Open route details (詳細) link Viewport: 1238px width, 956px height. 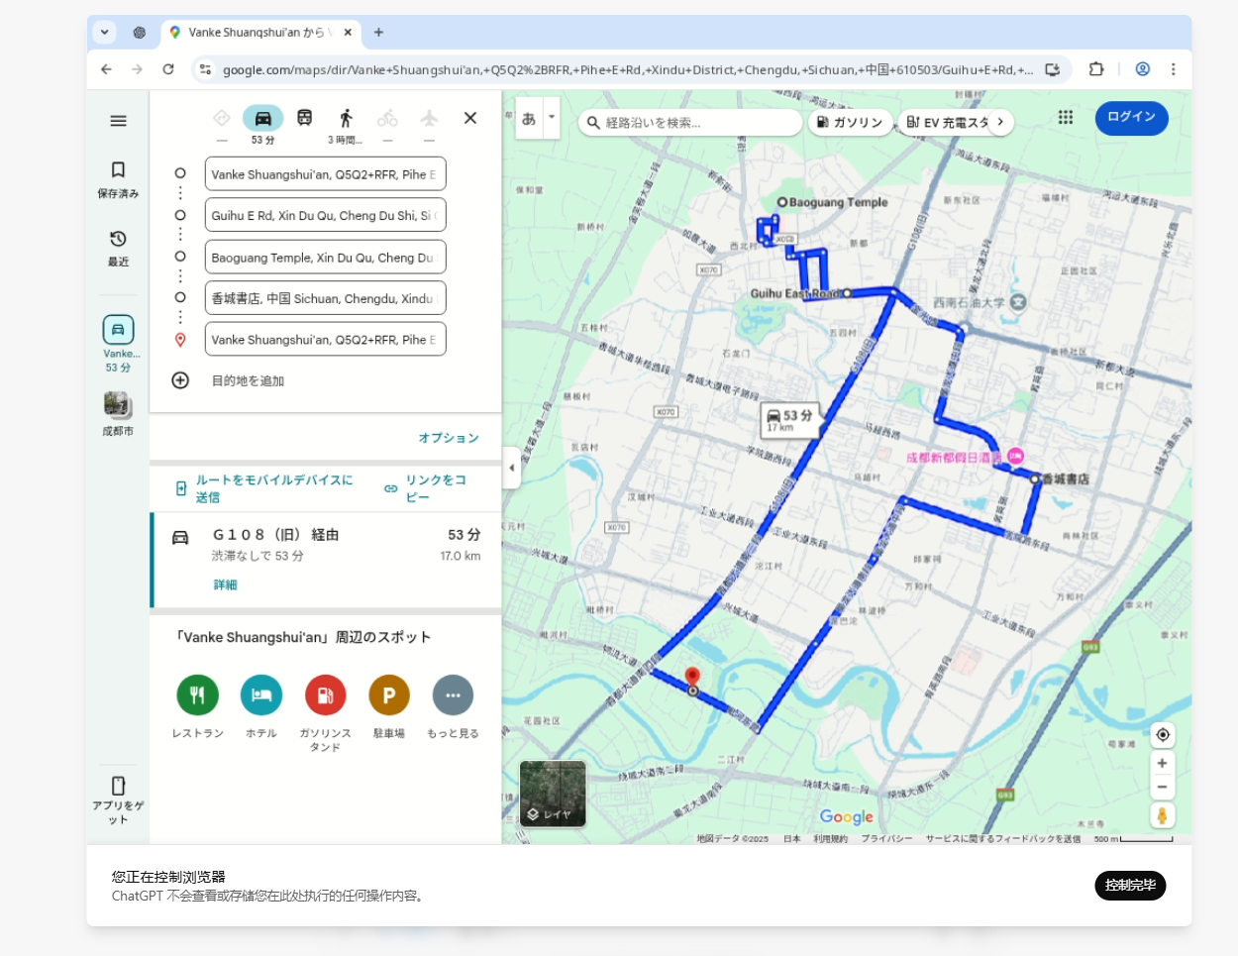(225, 585)
